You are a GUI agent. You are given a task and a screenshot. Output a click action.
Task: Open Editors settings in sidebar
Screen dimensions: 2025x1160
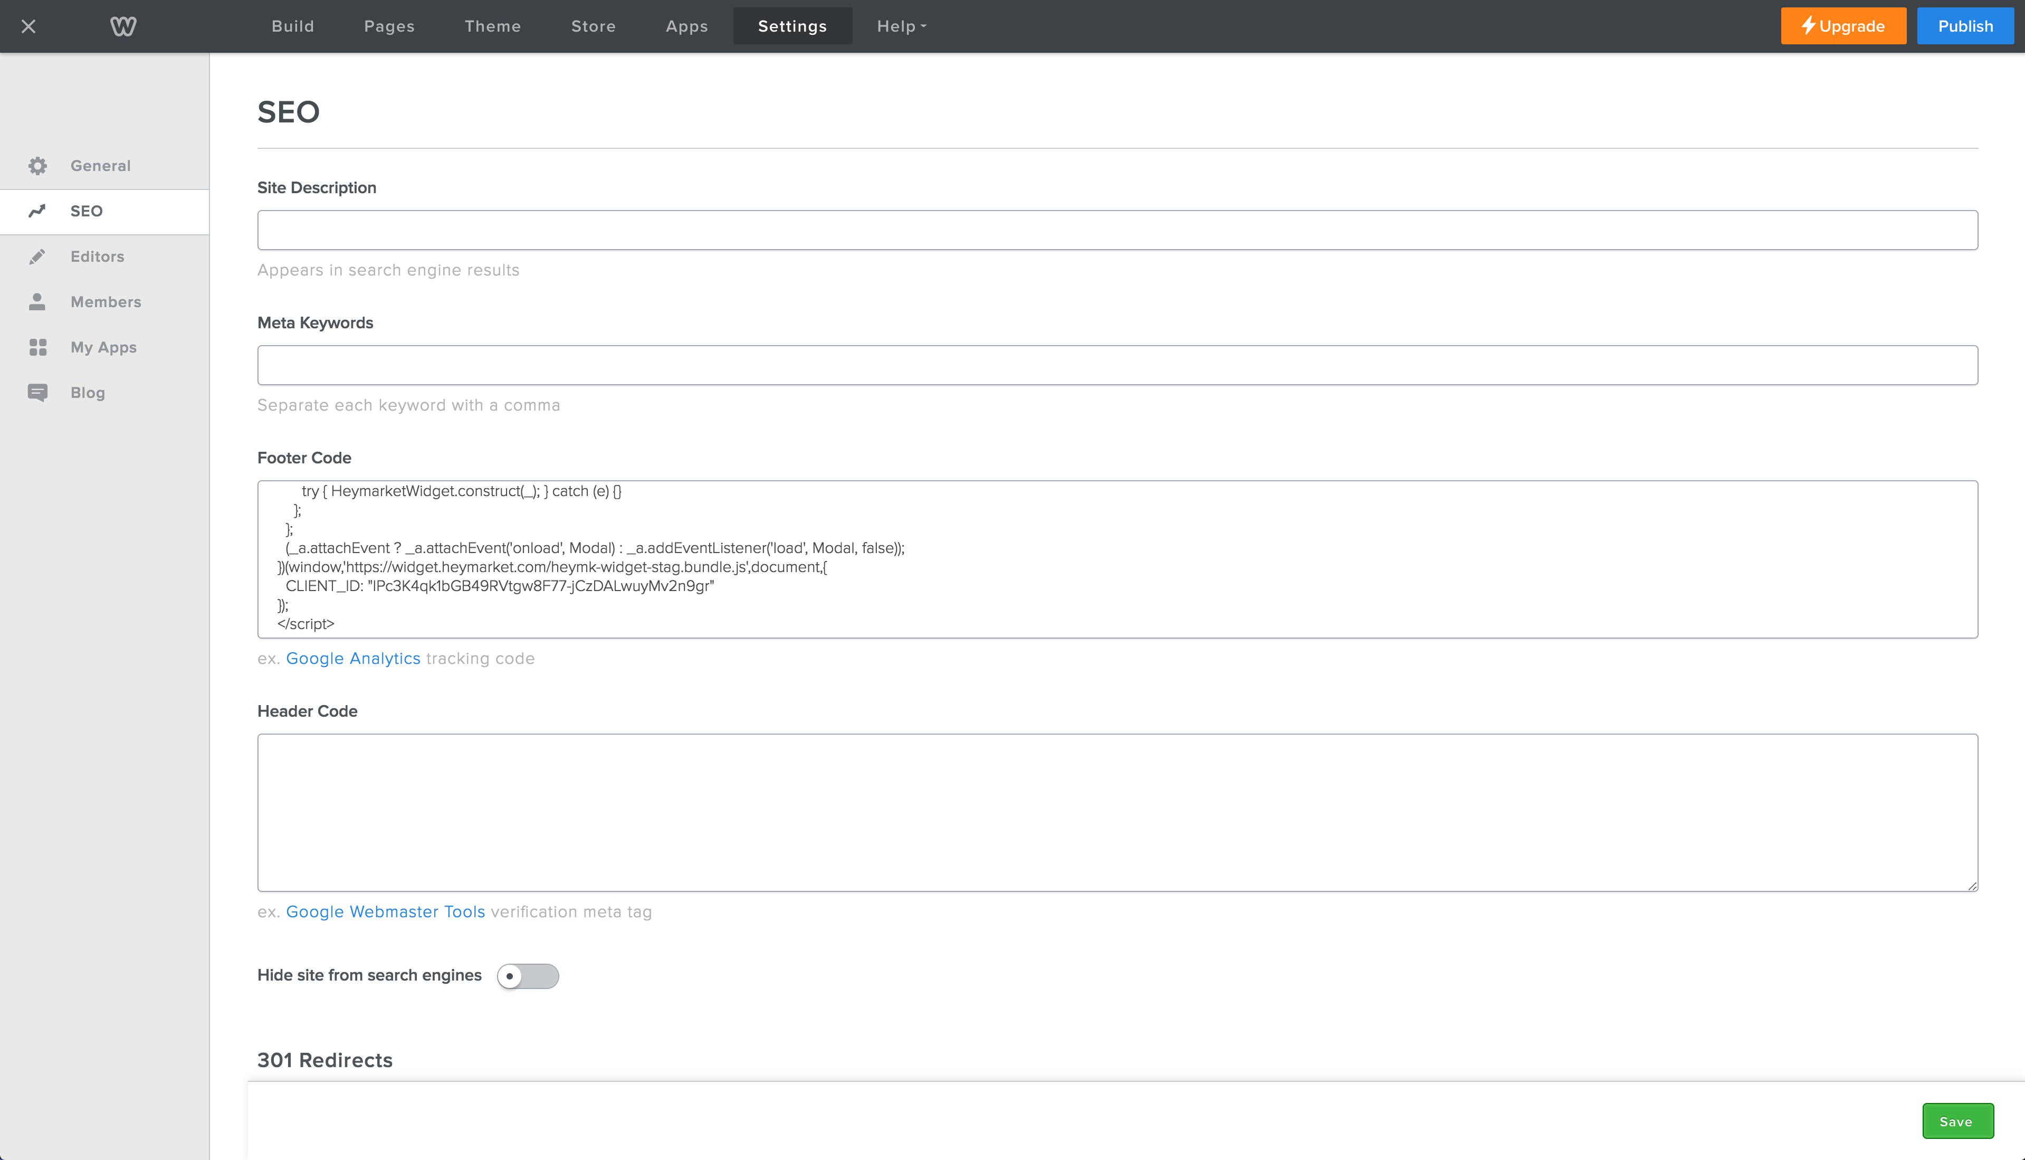(x=104, y=256)
